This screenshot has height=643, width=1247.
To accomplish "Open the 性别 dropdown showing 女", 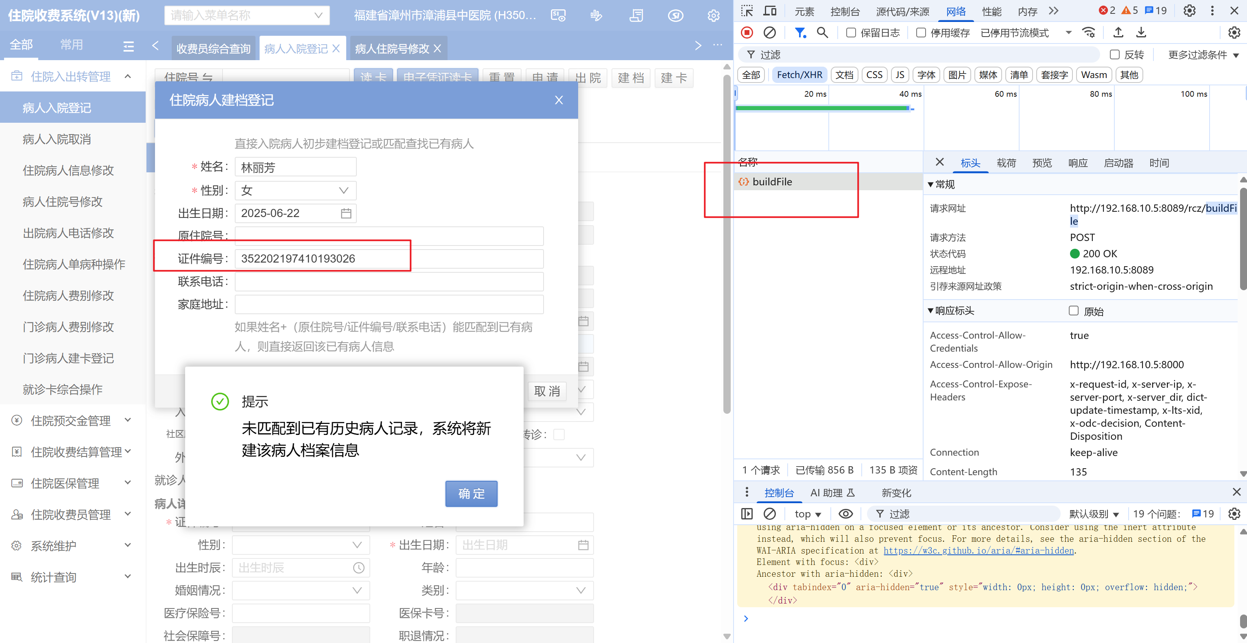I will click(x=295, y=191).
